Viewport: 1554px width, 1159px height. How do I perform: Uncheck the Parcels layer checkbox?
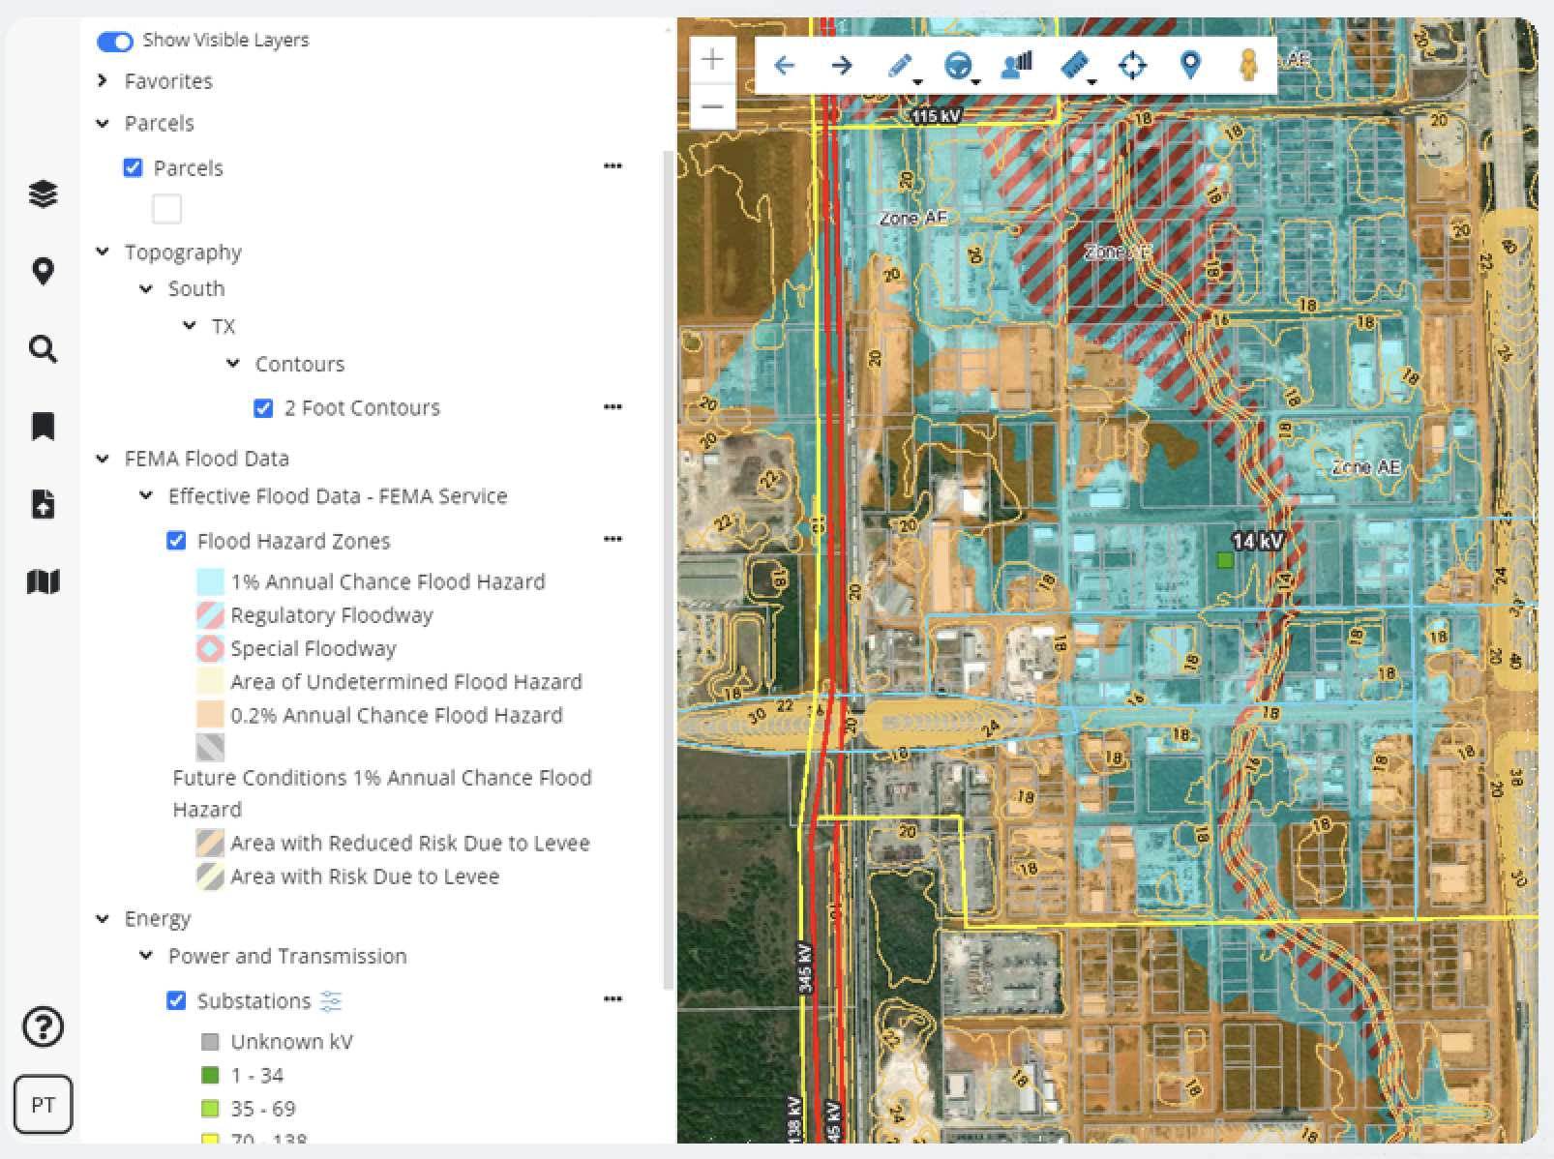[x=133, y=167]
